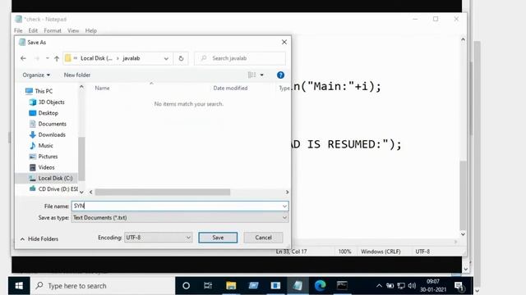Click the Search javalab field
526x295 pixels.
tap(240, 58)
